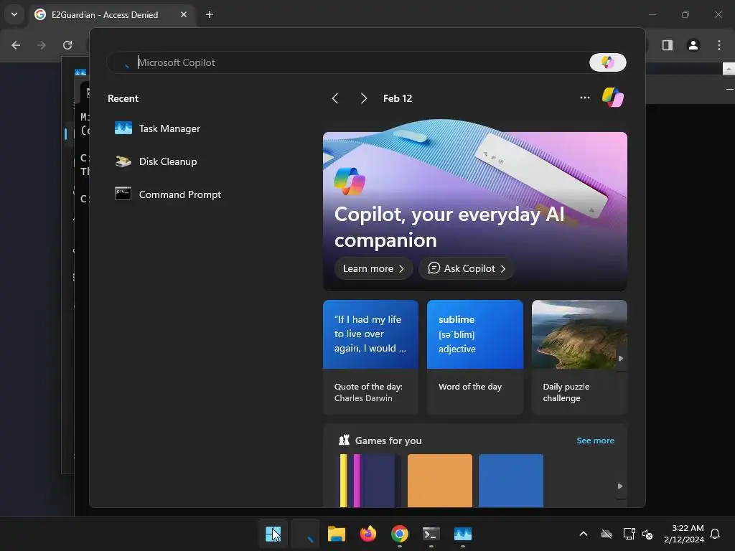Open Quote of the day Charles Darwin card
The image size is (735, 551).
pos(370,357)
